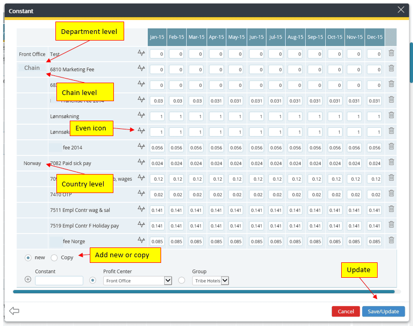
Task: Delete the Test constant row
Action: pos(391,53)
